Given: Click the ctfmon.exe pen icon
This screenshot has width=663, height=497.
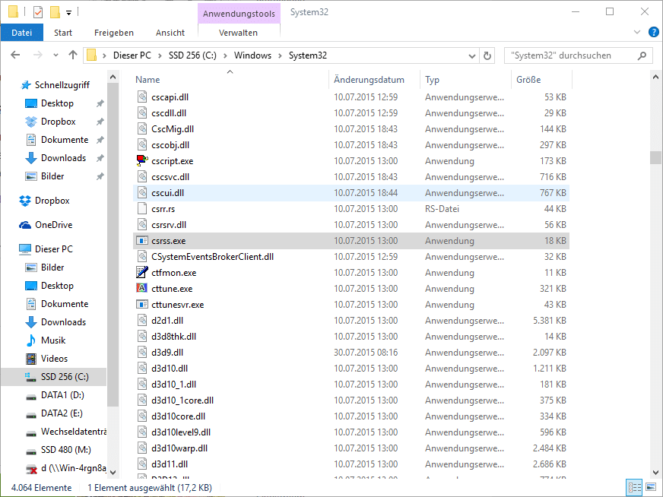Looking at the screenshot, I should click(x=142, y=272).
